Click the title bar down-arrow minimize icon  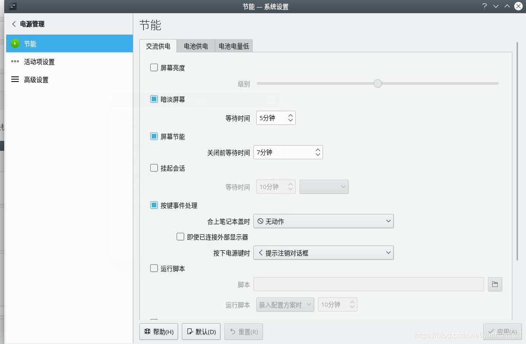pos(496,7)
